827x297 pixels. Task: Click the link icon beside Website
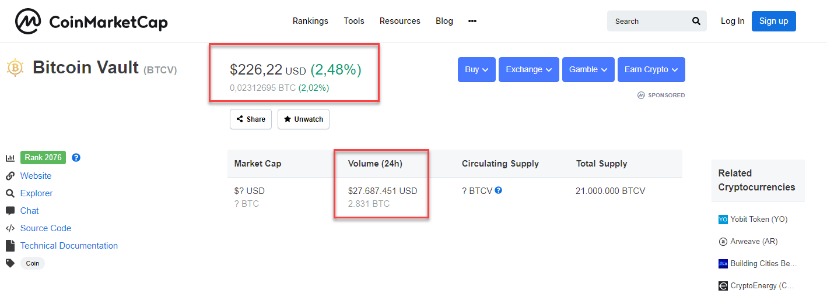click(x=10, y=176)
